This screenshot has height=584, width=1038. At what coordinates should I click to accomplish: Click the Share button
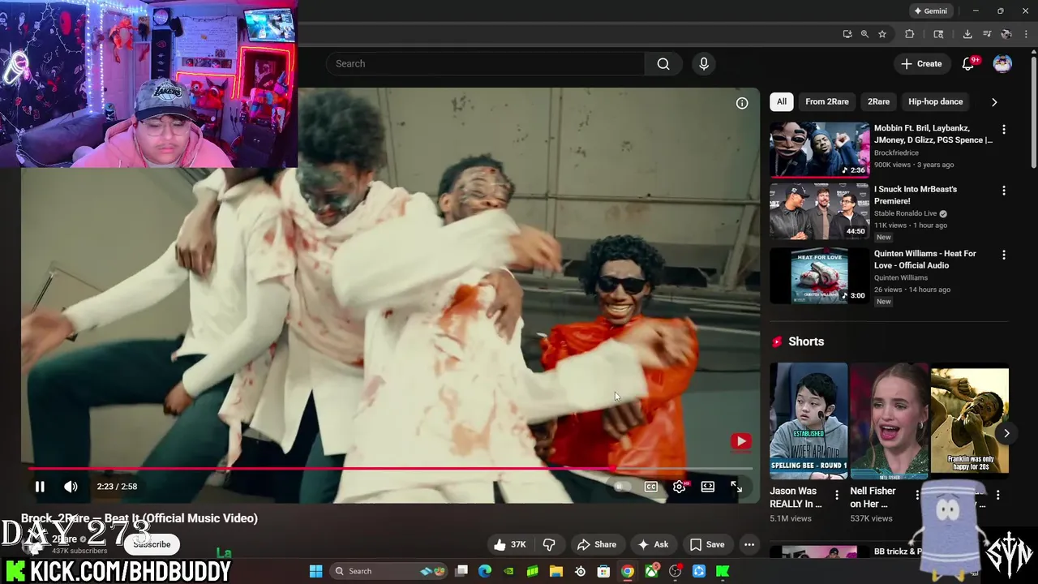click(596, 544)
